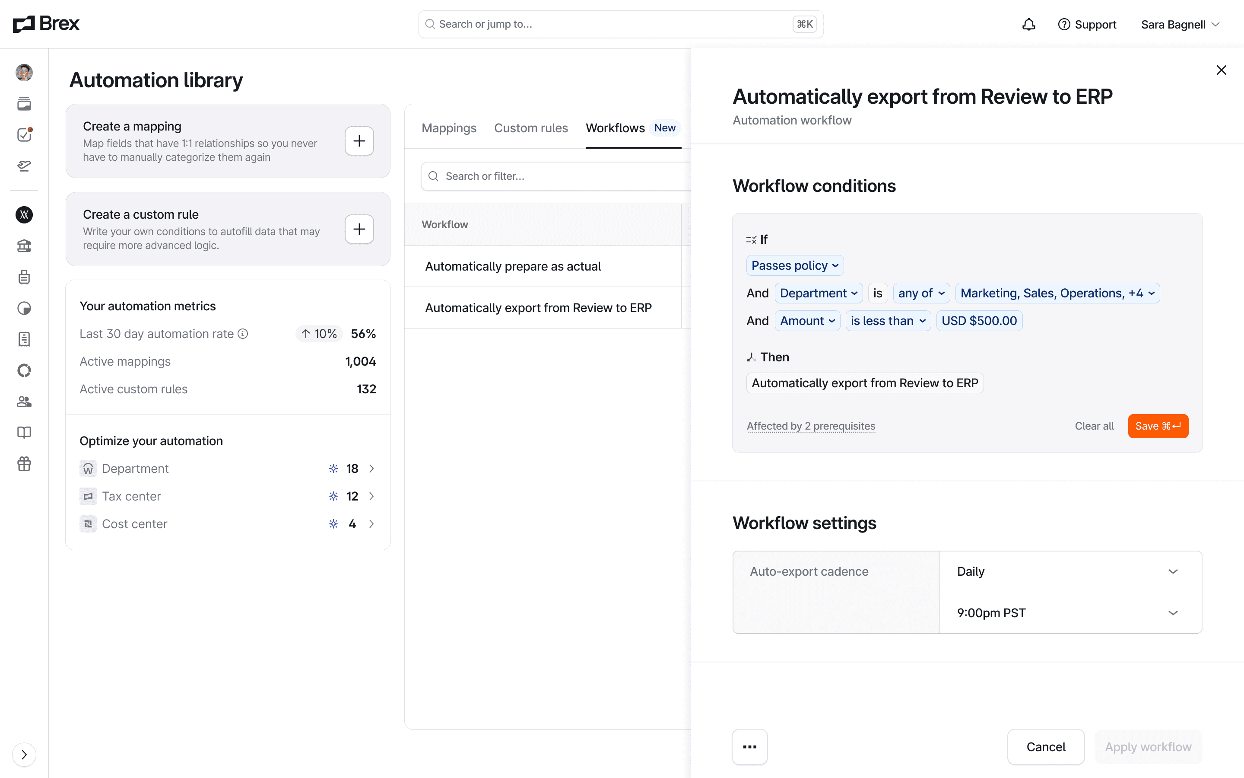
Task: Click the orange Save button
Action: tap(1158, 426)
